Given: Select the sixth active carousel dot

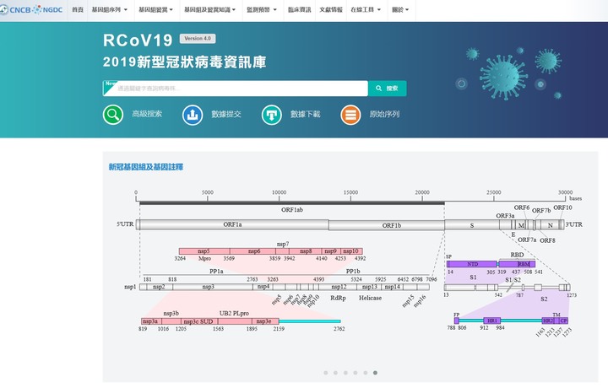Looking at the screenshot, I should pyautogui.click(x=375, y=373).
